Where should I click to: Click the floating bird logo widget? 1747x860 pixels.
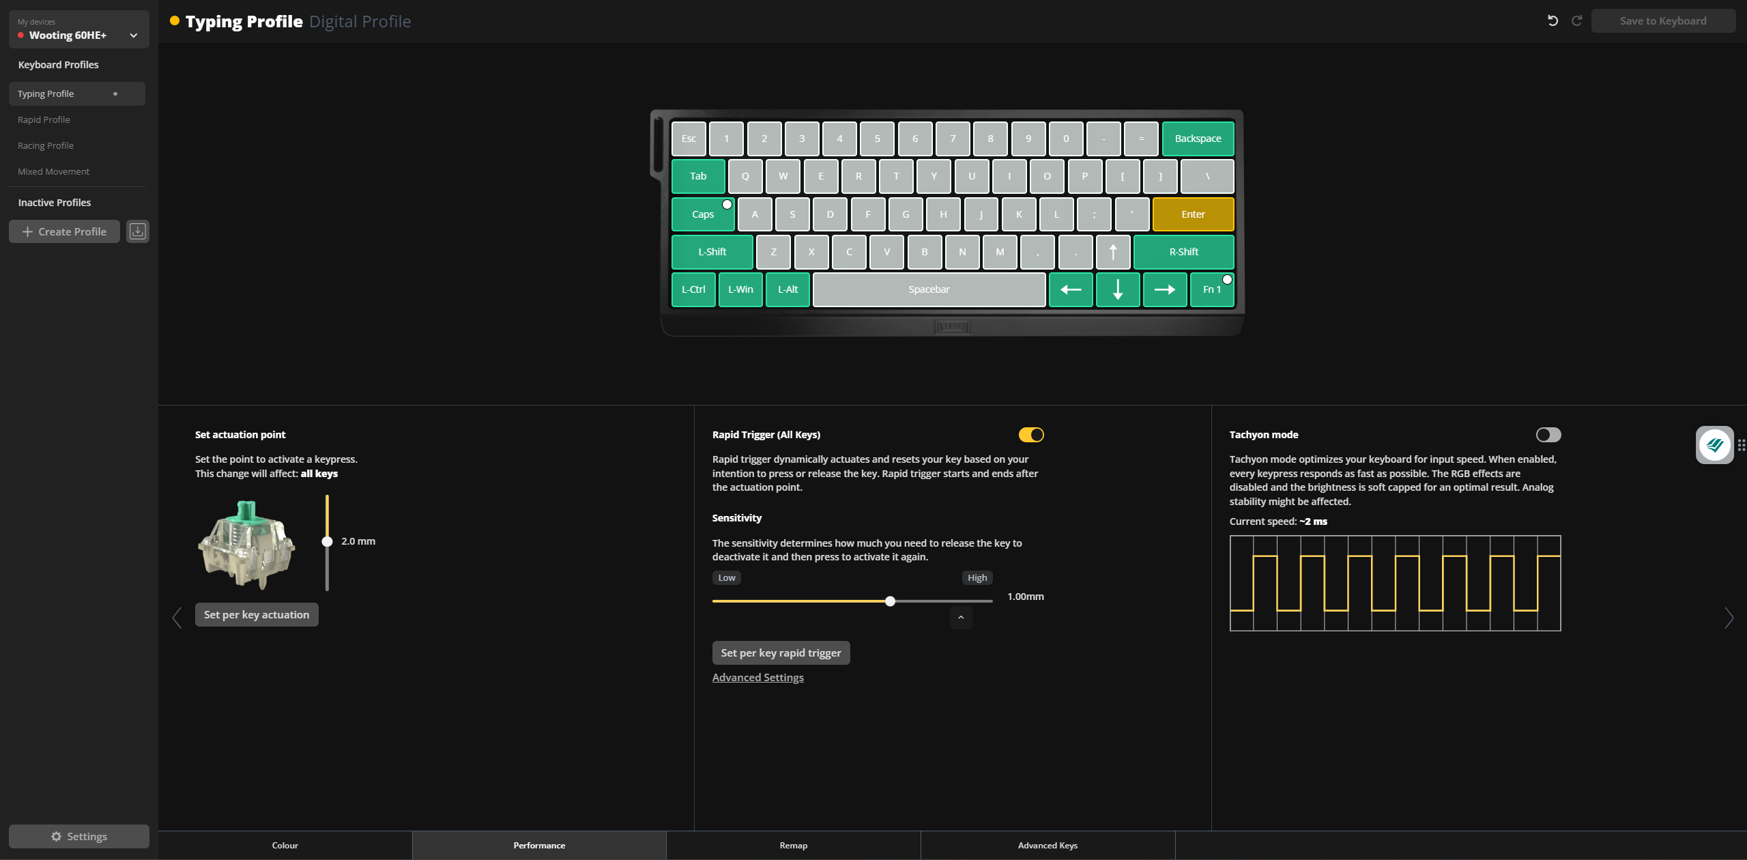click(x=1714, y=445)
